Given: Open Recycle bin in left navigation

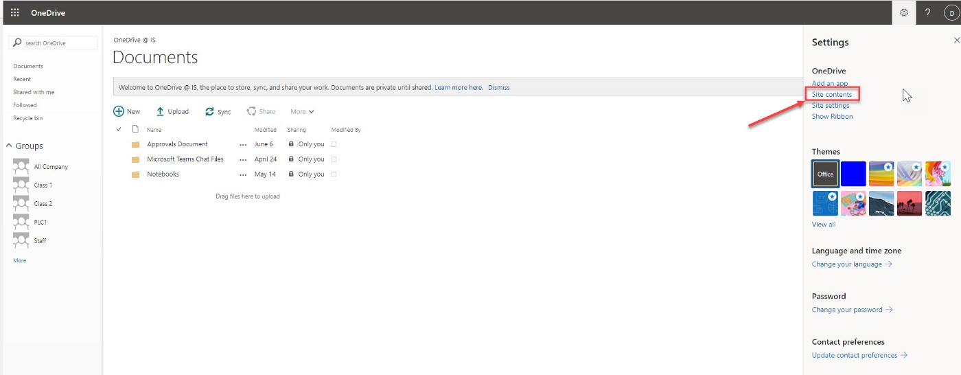Looking at the screenshot, I should click(x=27, y=118).
